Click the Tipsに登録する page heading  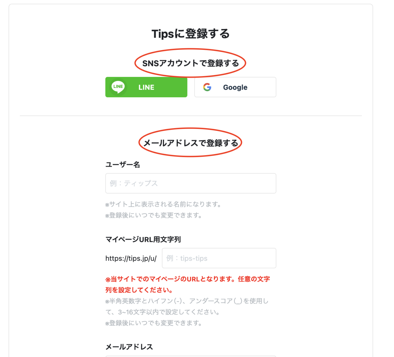(x=191, y=34)
